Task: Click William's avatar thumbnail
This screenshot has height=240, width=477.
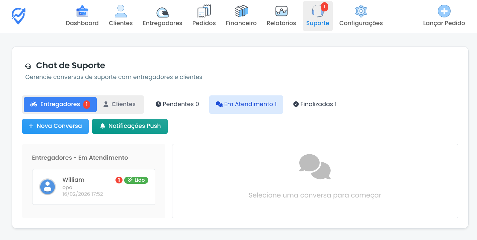Action: point(48,187)
